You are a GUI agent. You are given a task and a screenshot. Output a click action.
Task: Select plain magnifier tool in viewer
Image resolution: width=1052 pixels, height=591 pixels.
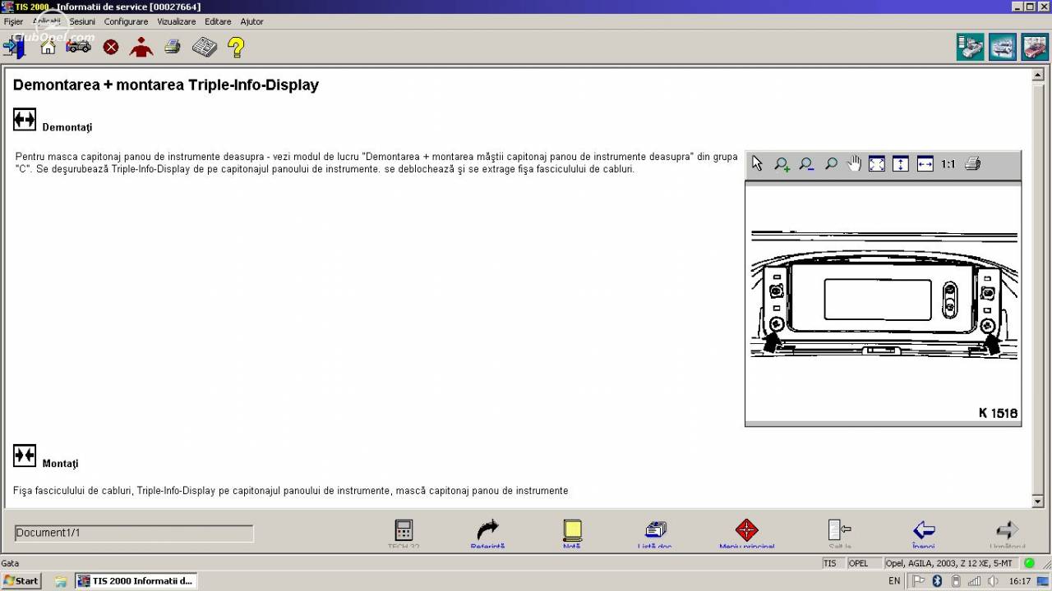(x=831, y=164)
